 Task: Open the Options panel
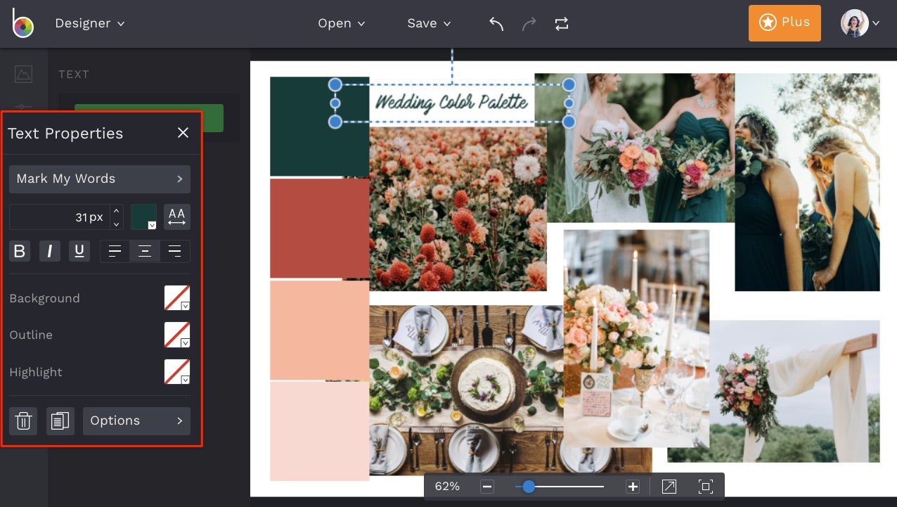pyautogui.click(x=136, y=421)
